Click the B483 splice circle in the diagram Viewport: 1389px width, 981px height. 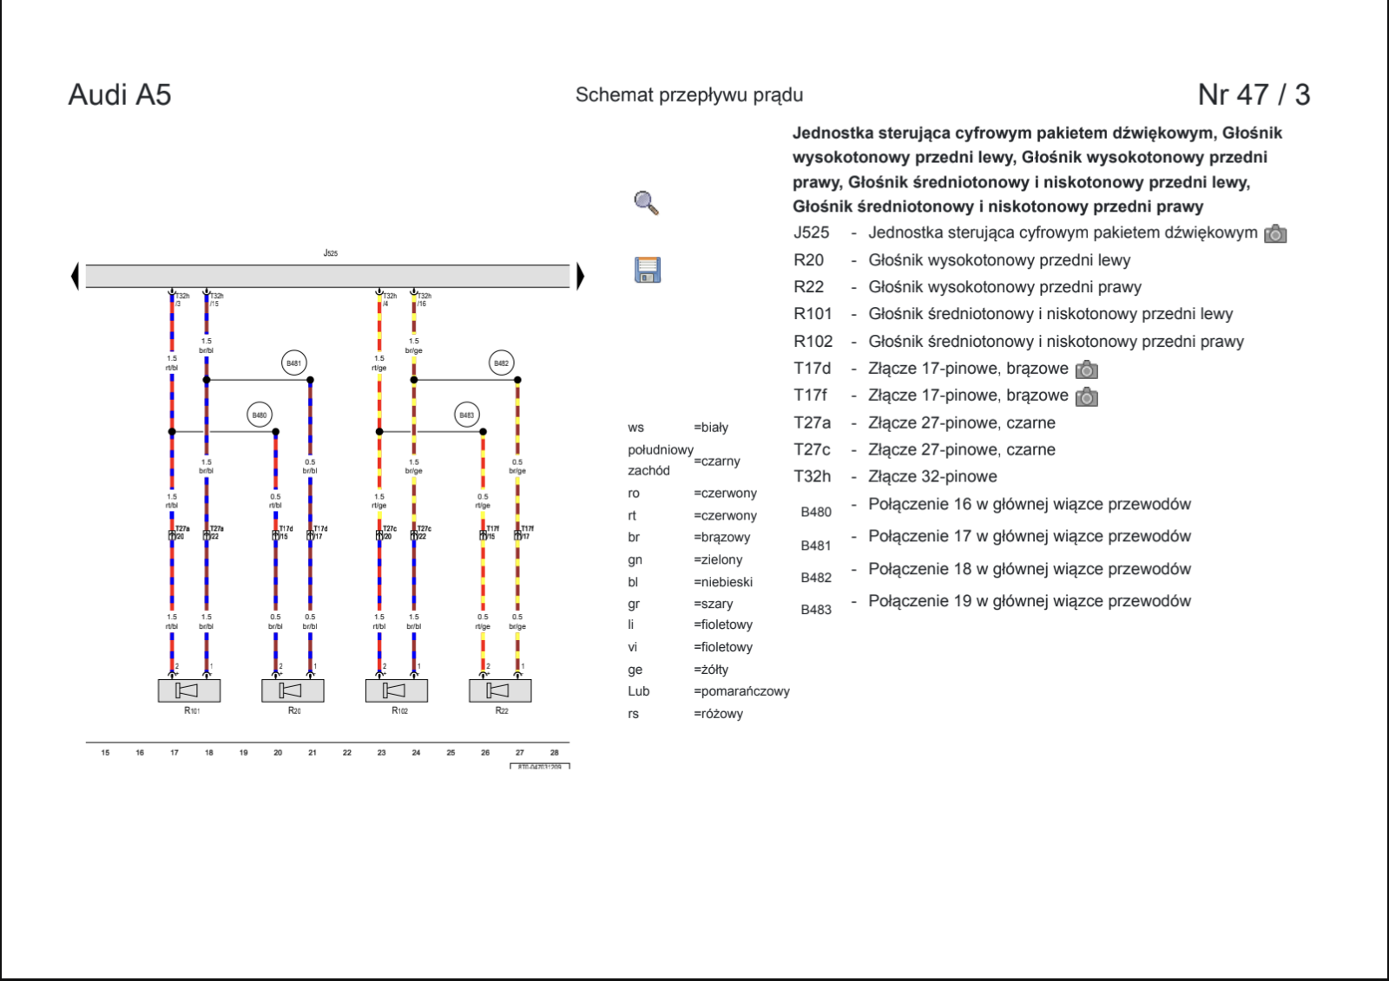coord(467,415)
